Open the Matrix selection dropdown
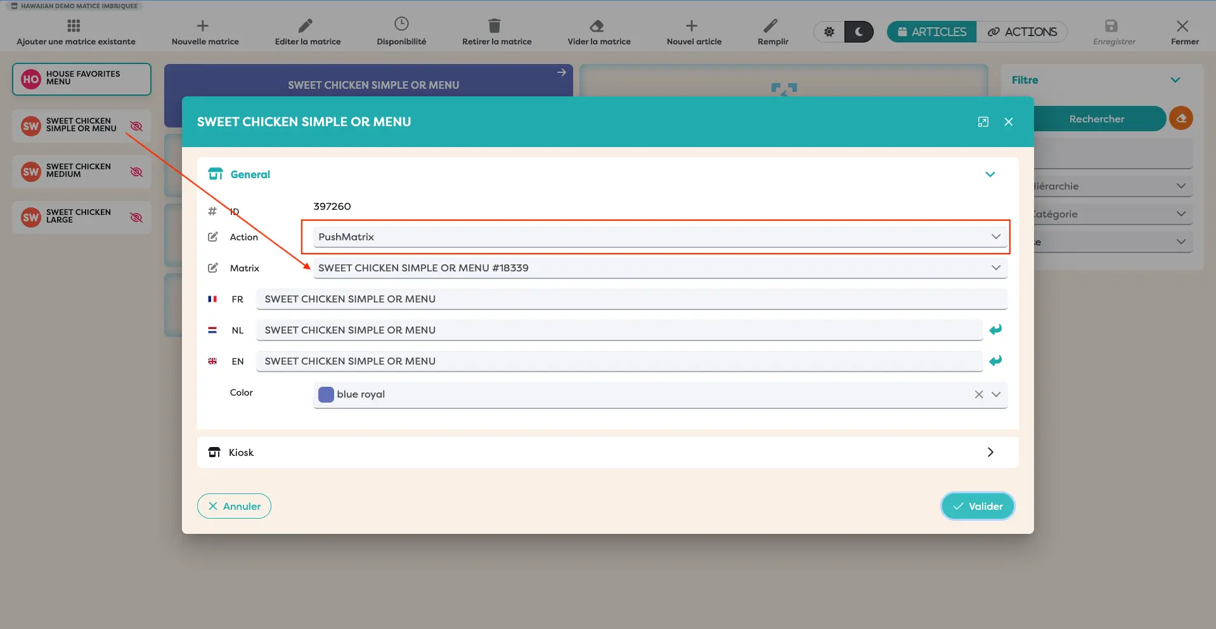 point(660,268)
